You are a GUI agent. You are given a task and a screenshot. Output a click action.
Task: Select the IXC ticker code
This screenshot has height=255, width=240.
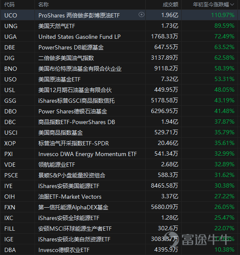coord(9,218)
